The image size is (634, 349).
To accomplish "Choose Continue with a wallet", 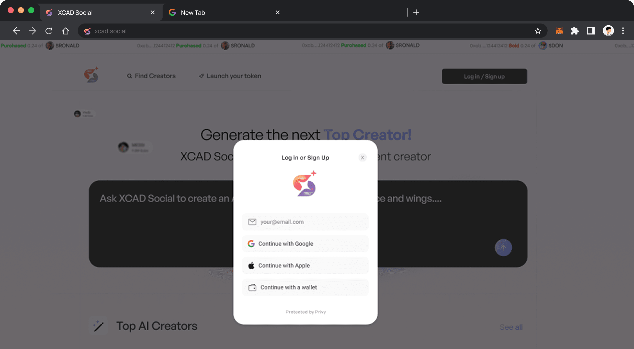I will coord(305,287).
